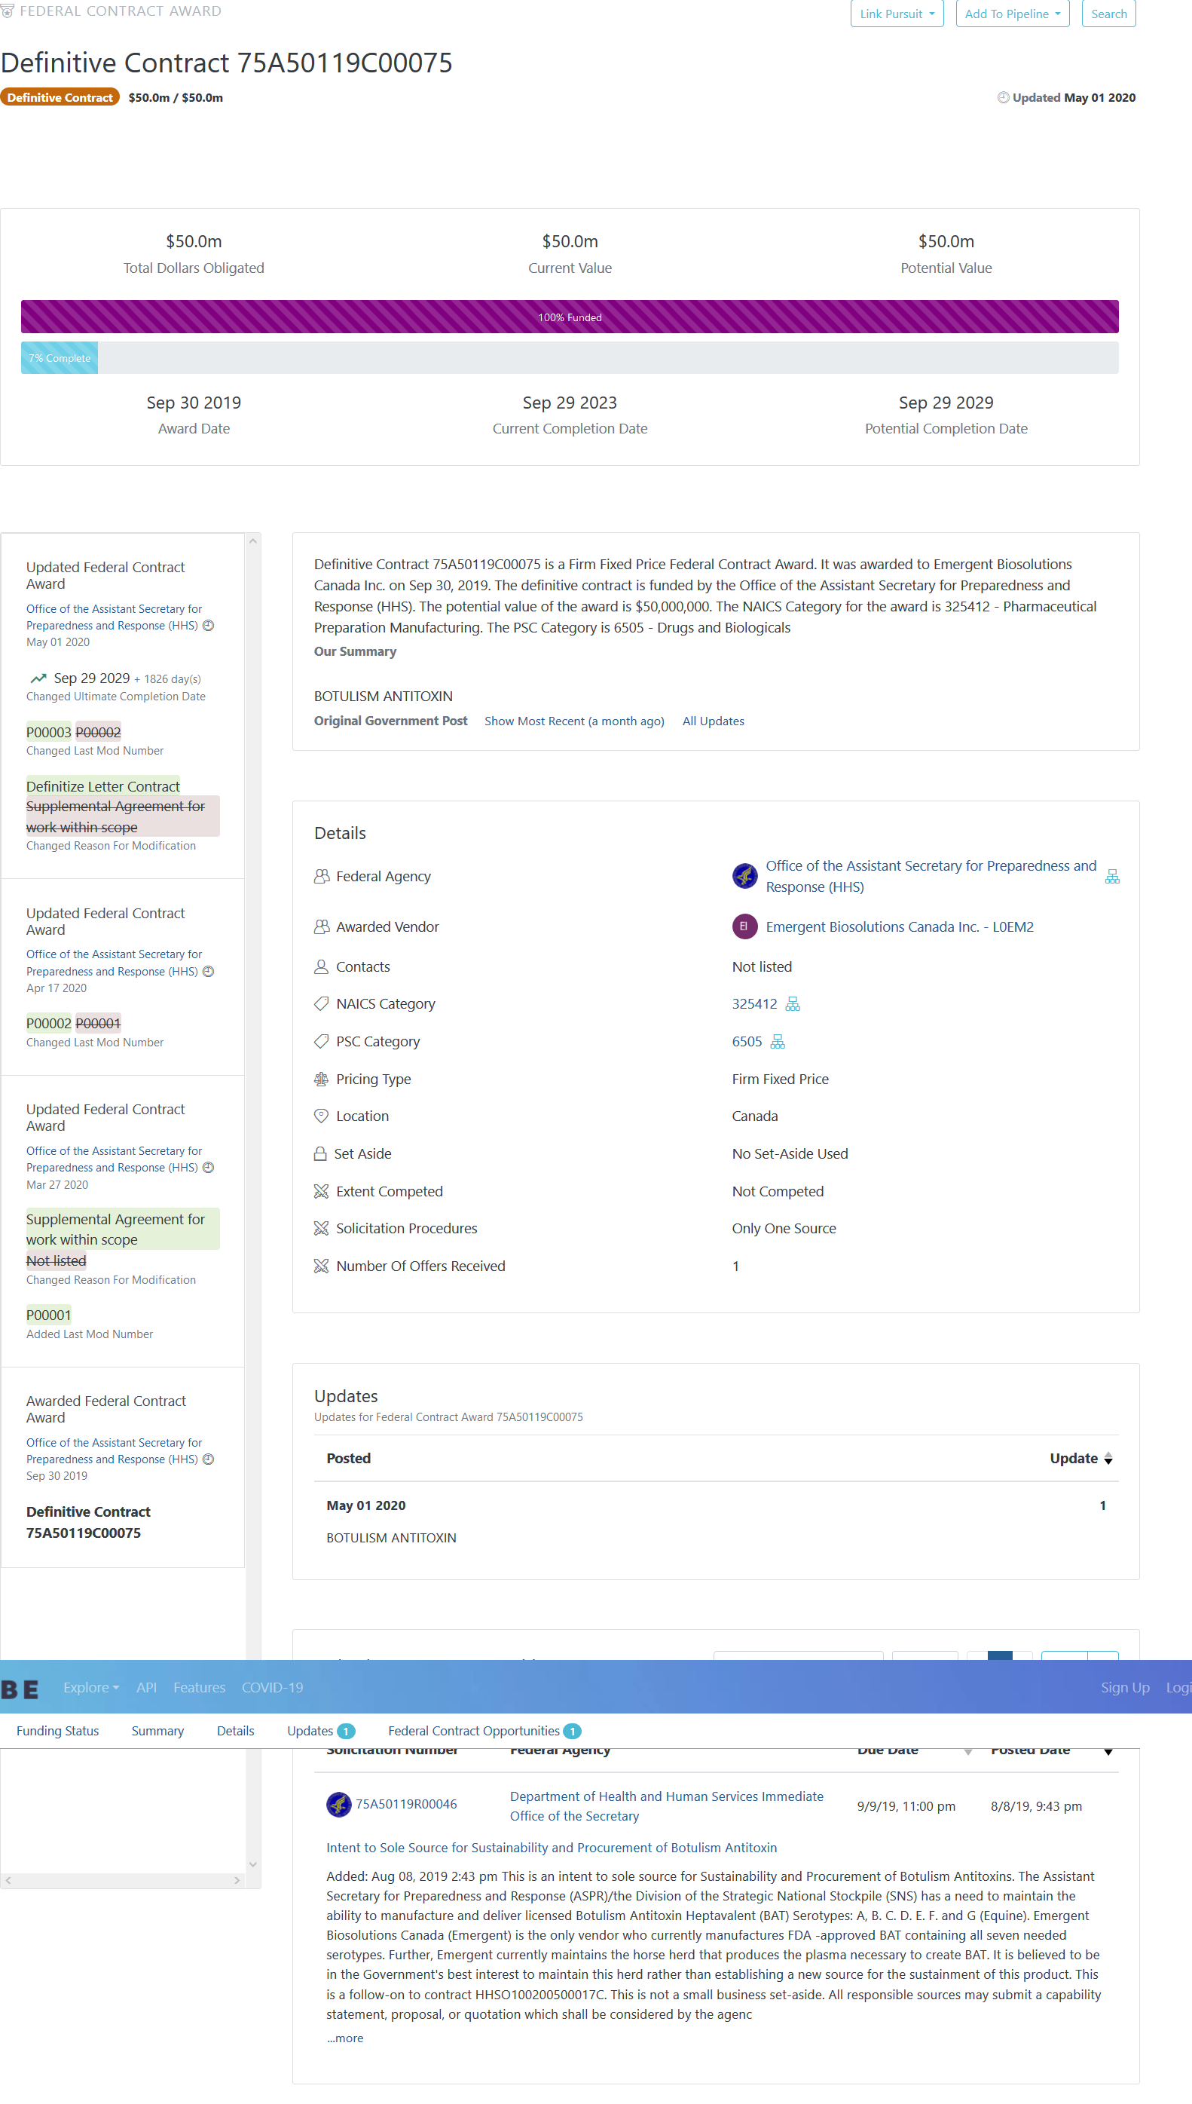
Task: Click the 100% Funded progress bar
Action: [x=570, y=317]
